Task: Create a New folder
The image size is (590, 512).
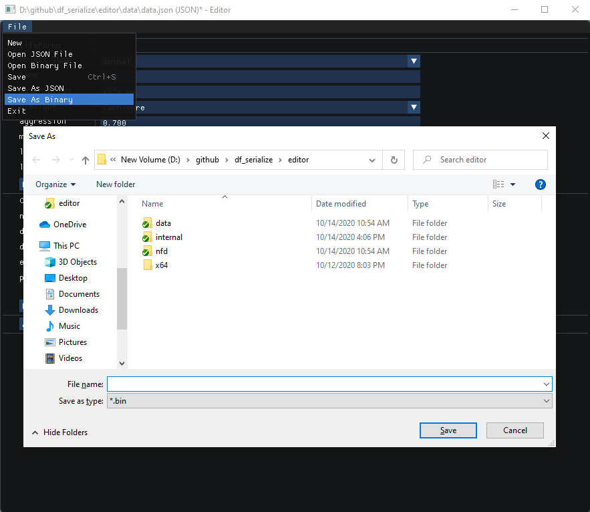Action: click(x=116, y=184)
